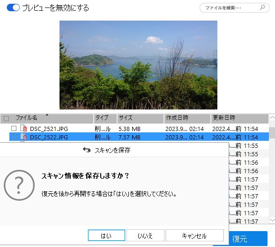Click the question mark dialog icon

[19, 185]
